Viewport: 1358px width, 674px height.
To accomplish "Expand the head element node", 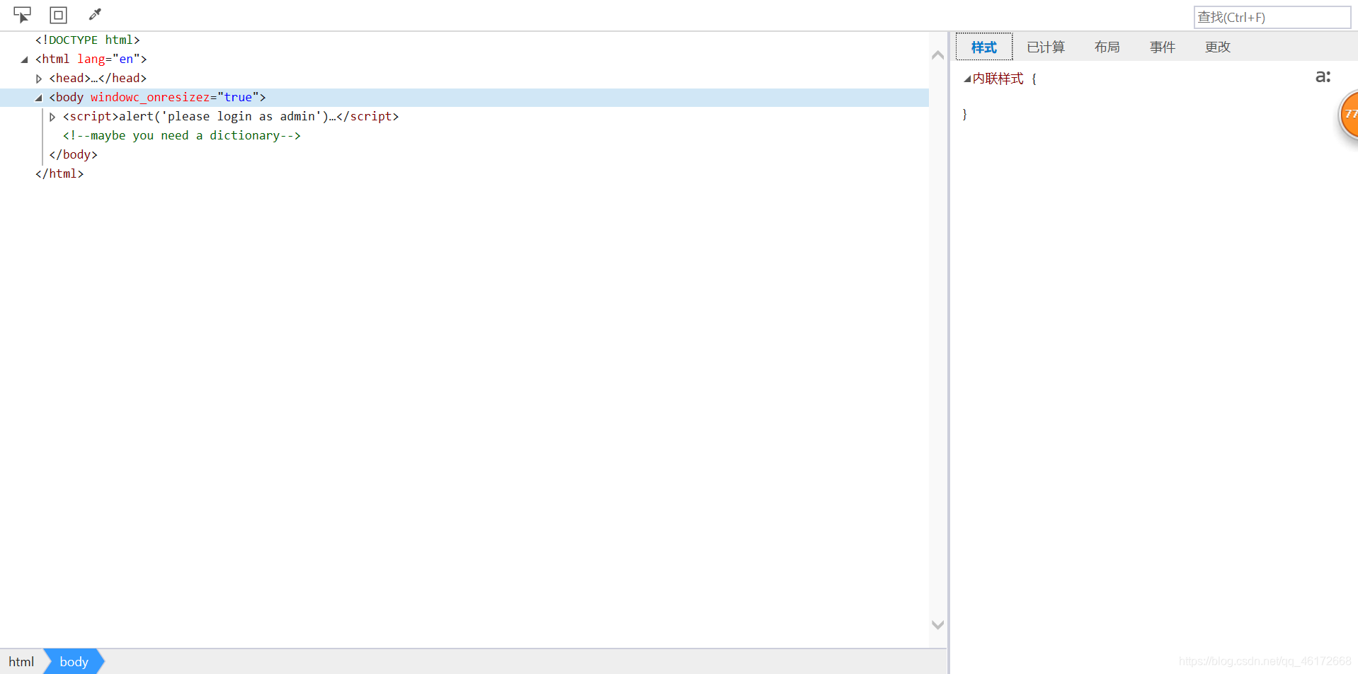I will pyautogui.click(x=39, y=79).
